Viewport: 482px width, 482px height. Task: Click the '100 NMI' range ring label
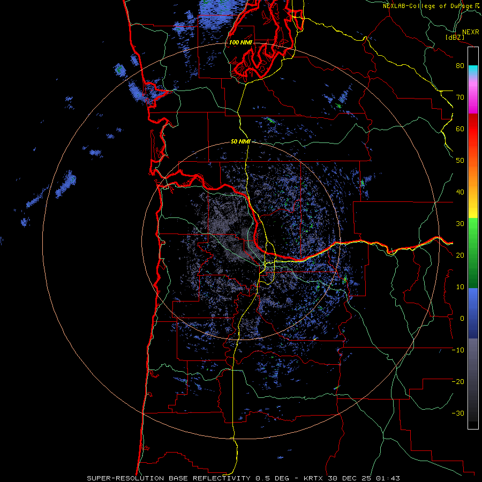point(240,42)
